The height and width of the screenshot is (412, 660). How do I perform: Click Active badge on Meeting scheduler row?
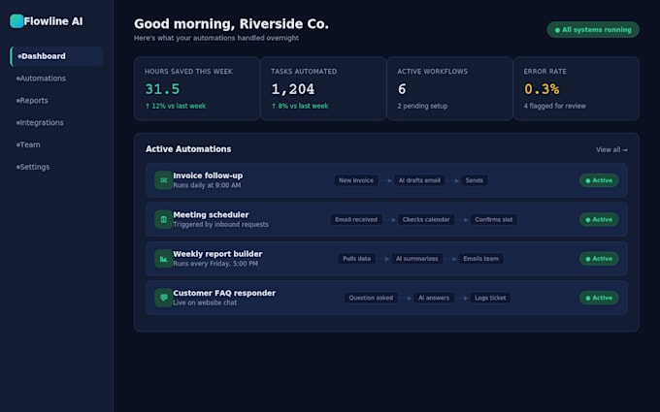click(x=599, y=219)
